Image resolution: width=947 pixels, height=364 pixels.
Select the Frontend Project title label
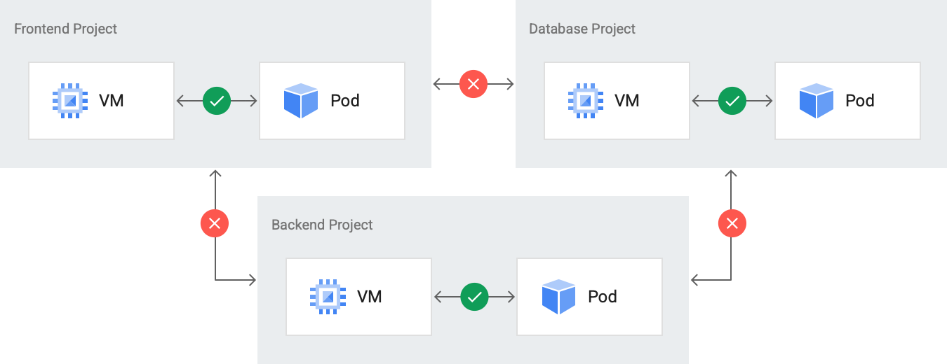click(65, 29)
